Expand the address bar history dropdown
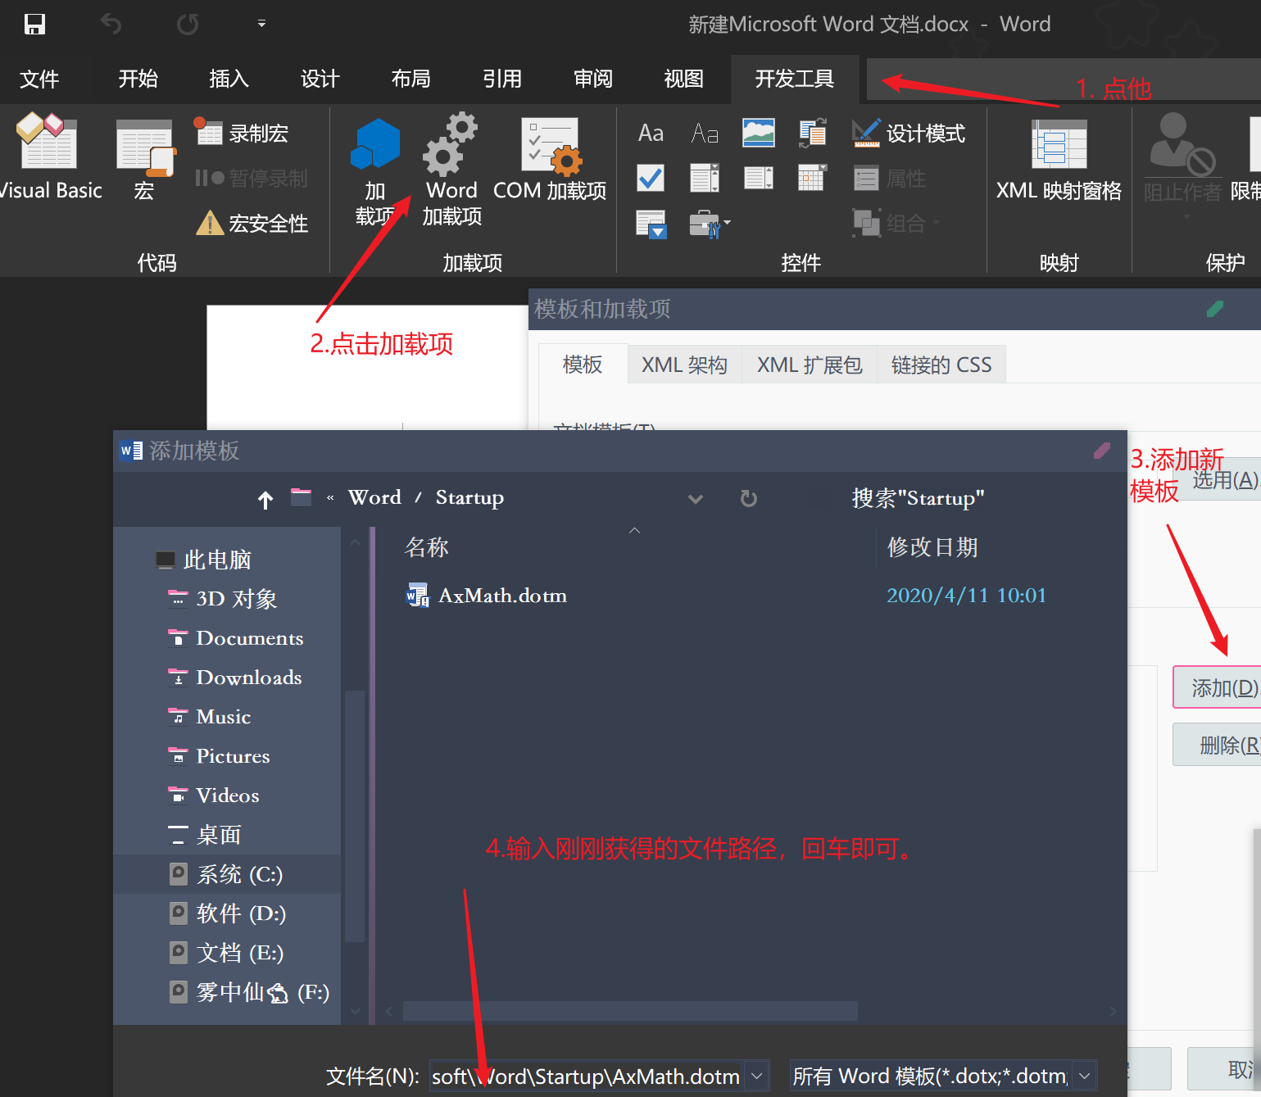 (696, 499)
